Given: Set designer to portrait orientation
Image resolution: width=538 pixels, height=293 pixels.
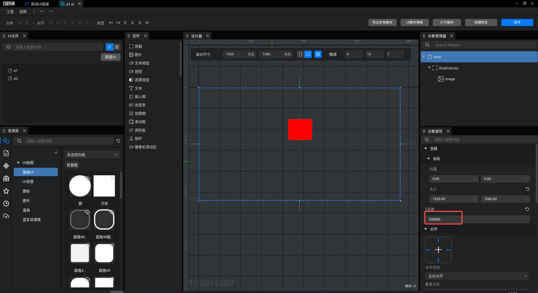Looking at the screenshot, I should tap(300, 54).
